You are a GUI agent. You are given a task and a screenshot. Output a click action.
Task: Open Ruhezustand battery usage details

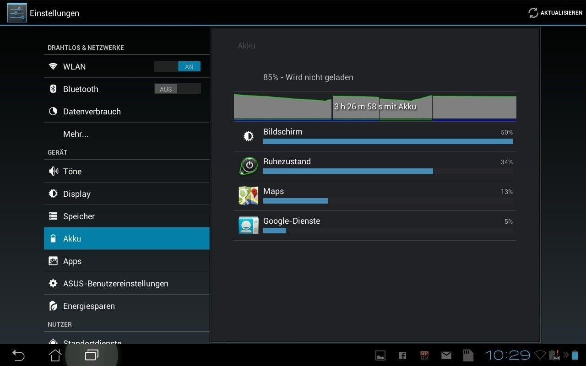point(375,166)
